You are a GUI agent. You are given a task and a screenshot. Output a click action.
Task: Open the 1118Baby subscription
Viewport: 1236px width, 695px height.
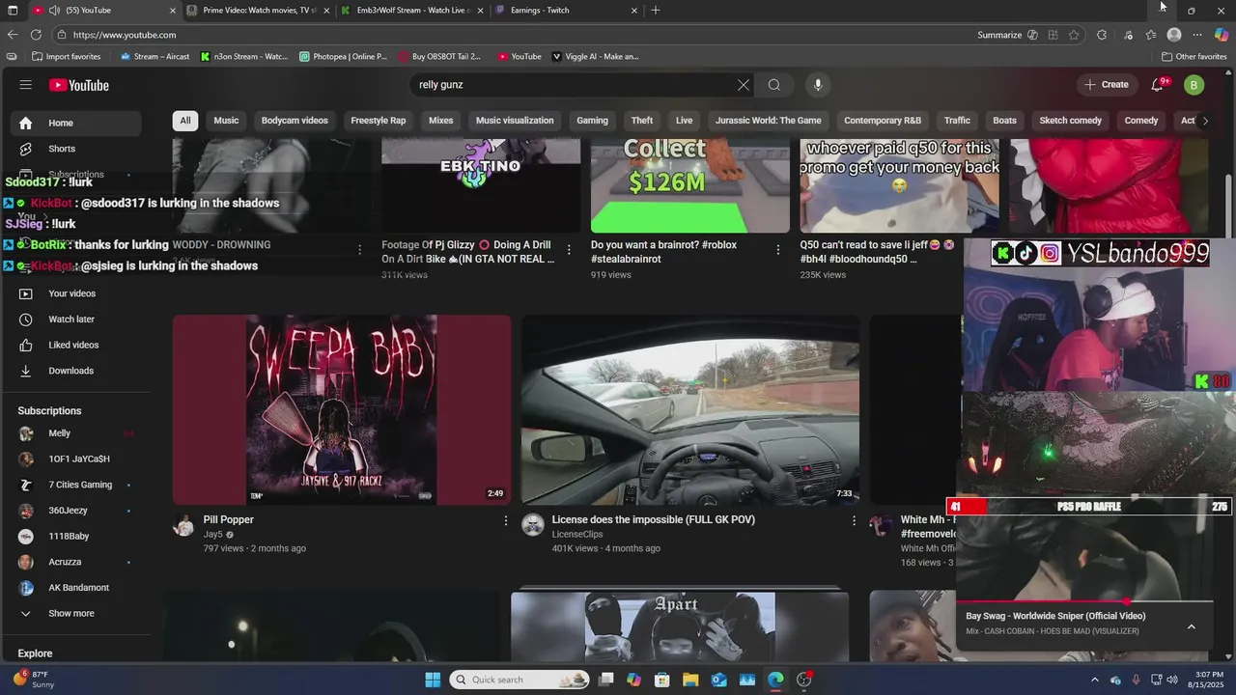[75, 536]
